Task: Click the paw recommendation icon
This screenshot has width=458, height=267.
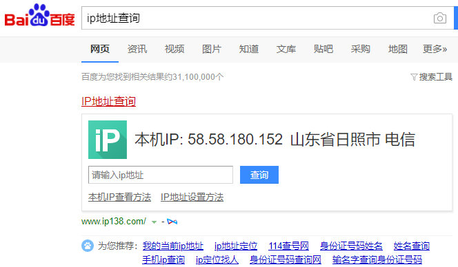Action: click(88, 246)
